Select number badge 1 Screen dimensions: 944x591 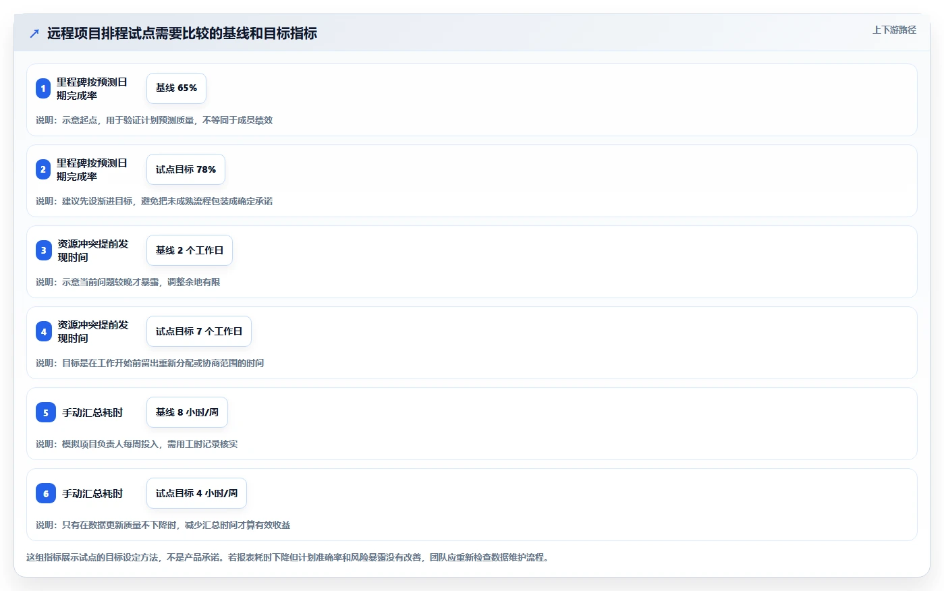[x=43, y=88]
